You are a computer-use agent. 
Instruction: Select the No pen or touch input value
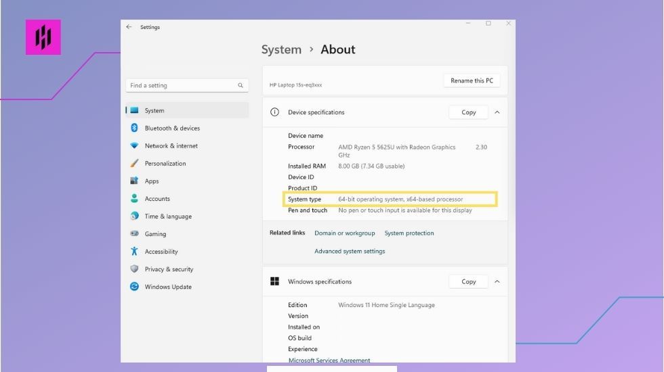click(405, 210)
